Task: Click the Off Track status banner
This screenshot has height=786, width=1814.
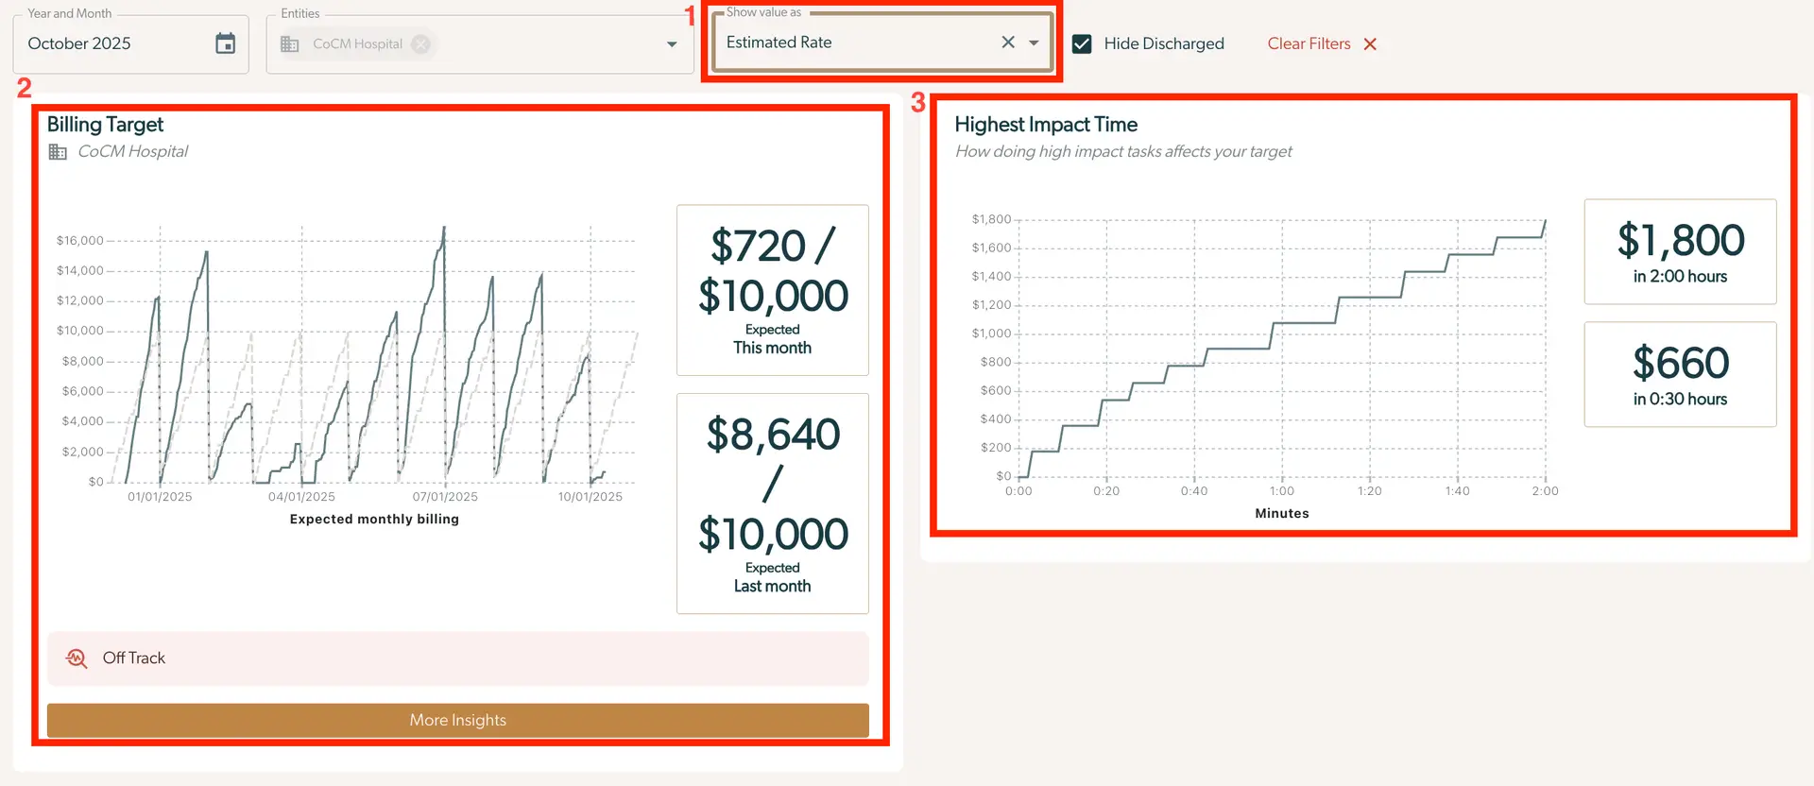Action: 458,658
